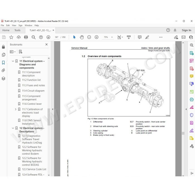Open bookmark 11.2 Function list
The height and width of the screenshot is (195, 195).
coord(31,80)
